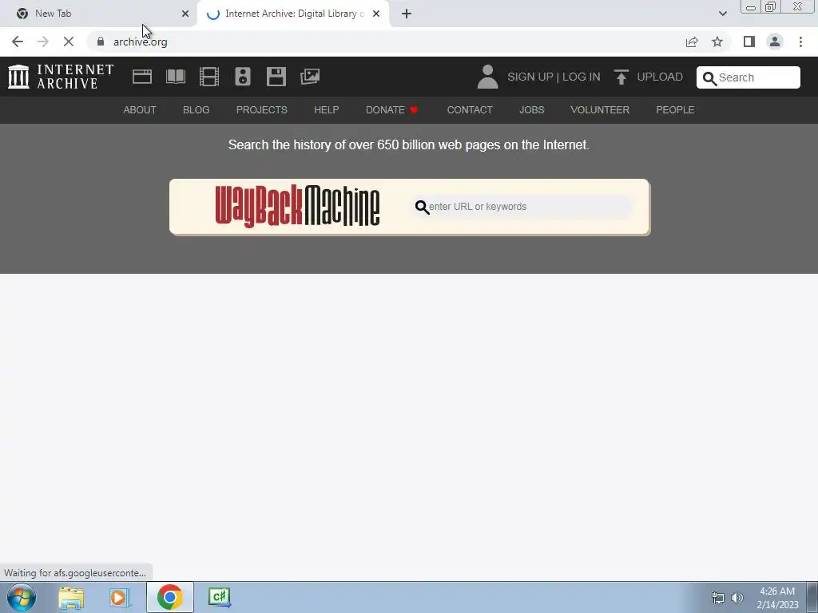Open the Software floppy disk icon
The image size is (818, 613).
276,77
